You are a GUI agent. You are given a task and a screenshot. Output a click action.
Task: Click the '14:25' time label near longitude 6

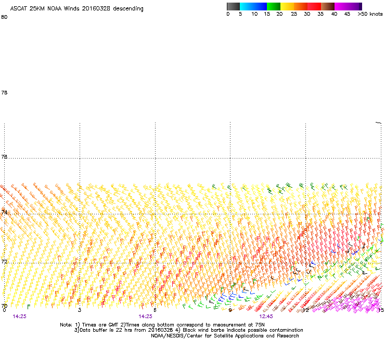coord(145,317)
